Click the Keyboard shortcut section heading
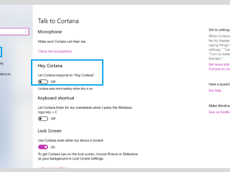This screenshot has height=172, width=230. click(x=56, y=98)
